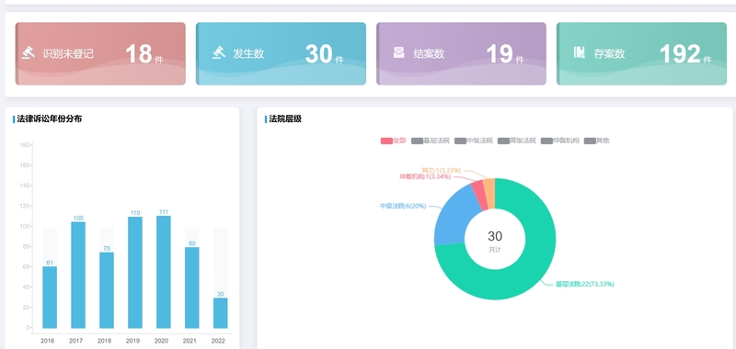The width and height of the screenshot is (736, 349).
Task: Select the 2022 bar showing 30
Action: pos(220,313)
